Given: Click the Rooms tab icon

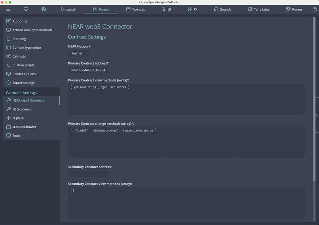Looking at the screenshot, I should (x=288, y=9).
